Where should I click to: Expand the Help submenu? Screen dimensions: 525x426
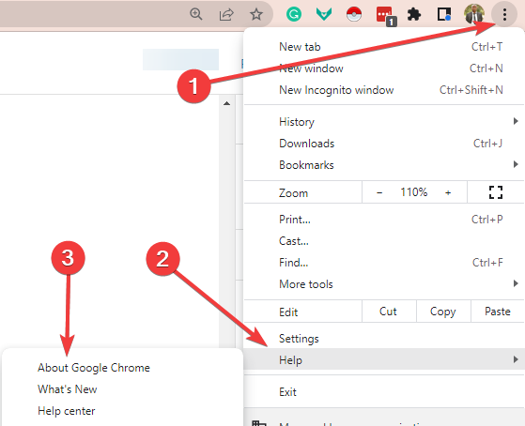pos(384,359)
